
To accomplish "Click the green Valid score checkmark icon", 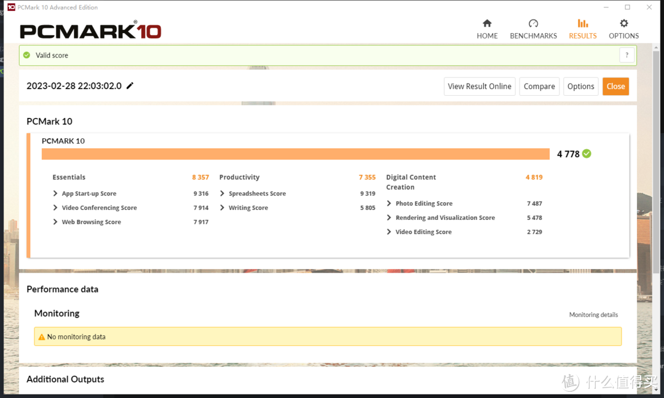I will click(26, 55).
